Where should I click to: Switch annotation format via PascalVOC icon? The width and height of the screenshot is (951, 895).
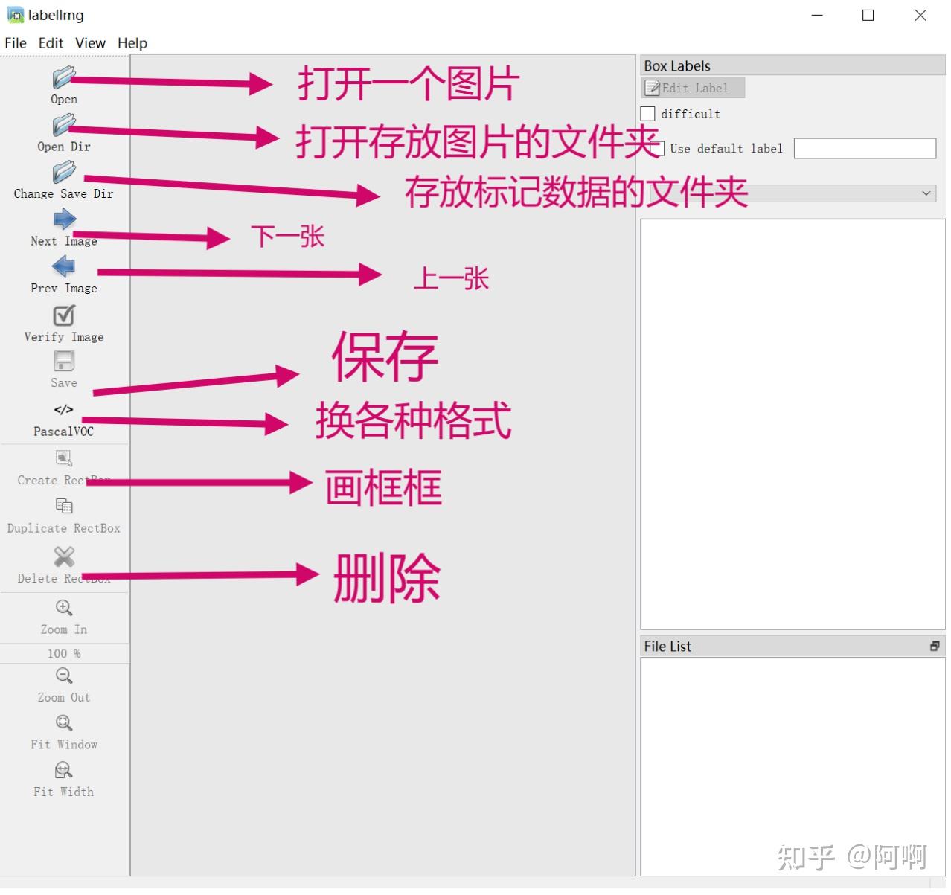point(64,411)
